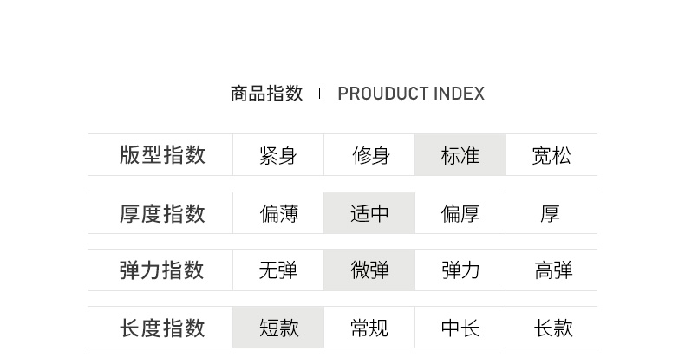Select the 偏厚 thickness option
This screenshot has height=364, width=685.
click(460, 213)
